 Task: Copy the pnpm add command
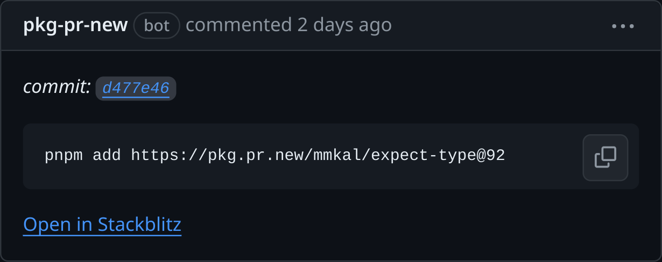click(x=605, y=157)
